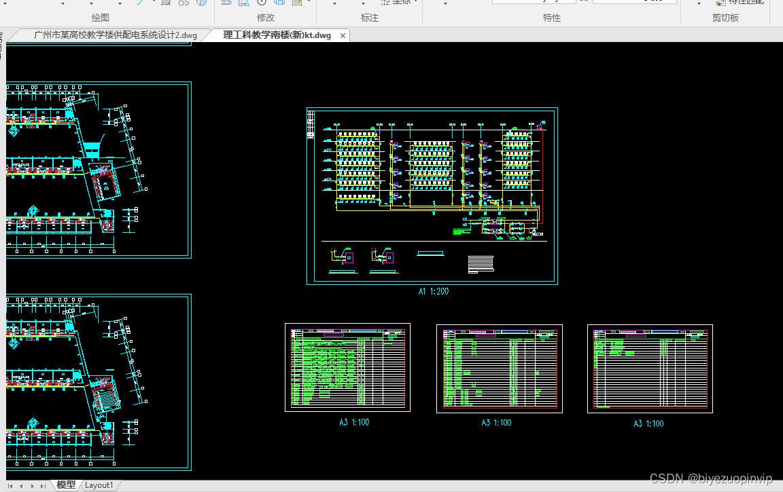This screenshot has width=783, height=492.
Task: Select the 理工科教学南楼(新)kt.dwg file tab
Action: [x=277, y=35]
